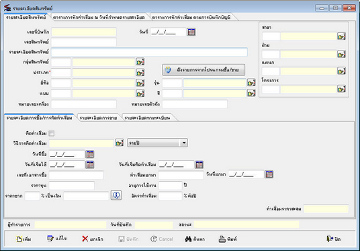Image resolution: width=360 pixels, height=251 pixels.
Task: Click the ค่าเสื่อมราคาสะสม field
Action: (x=326, y=209)
